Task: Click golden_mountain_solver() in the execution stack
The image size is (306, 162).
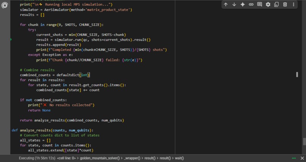Action: point(100,158)
